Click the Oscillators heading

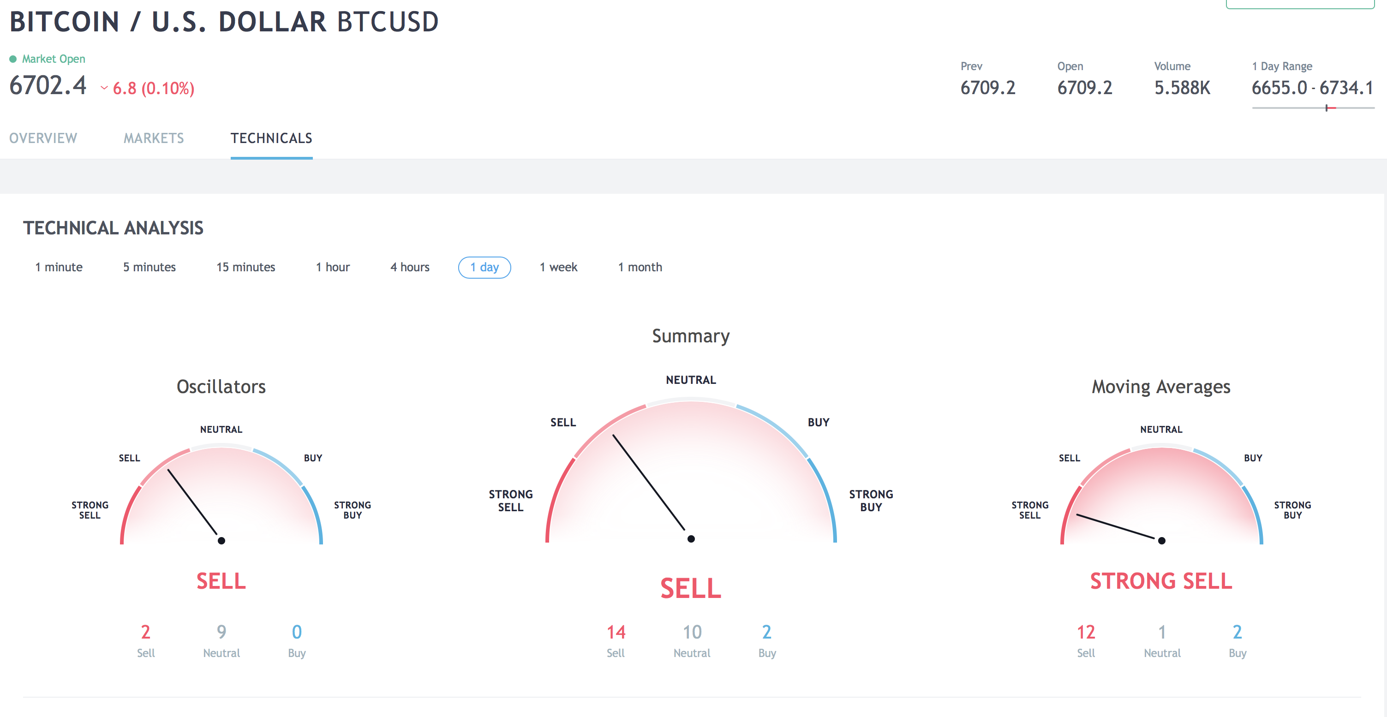[x=221, y=387]
